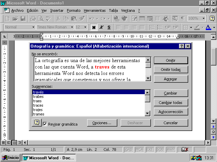Open the highlight color dropdown arrow

[x=203, y=27]
